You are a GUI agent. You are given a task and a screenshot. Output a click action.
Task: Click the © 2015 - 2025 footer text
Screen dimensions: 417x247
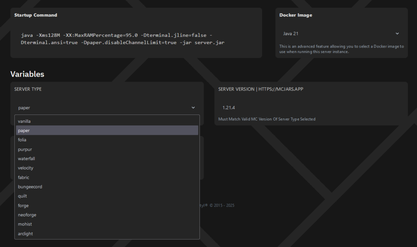coord(222,205)
